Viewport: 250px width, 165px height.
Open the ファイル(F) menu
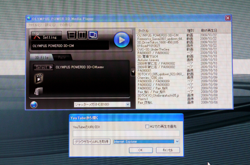pyautogui.click(x=34, y=25)
